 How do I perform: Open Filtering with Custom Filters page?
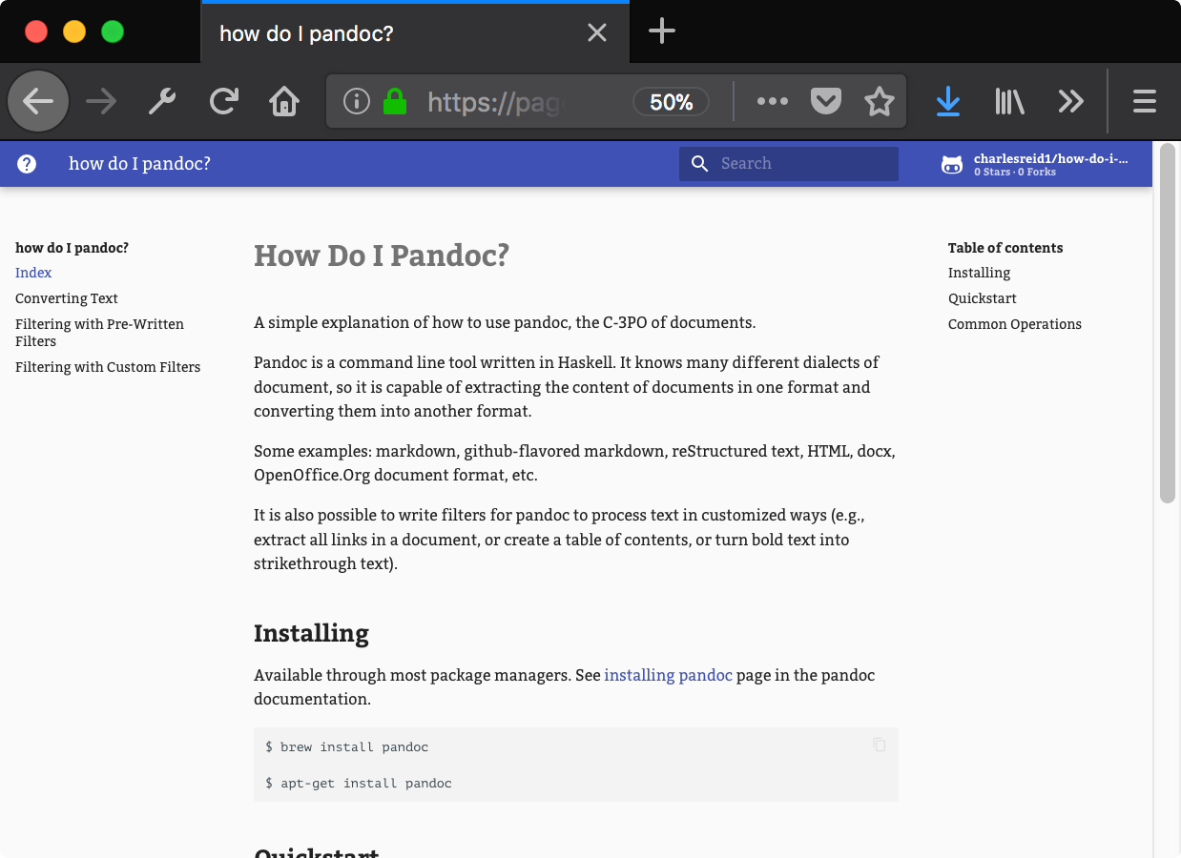(108, 367)
